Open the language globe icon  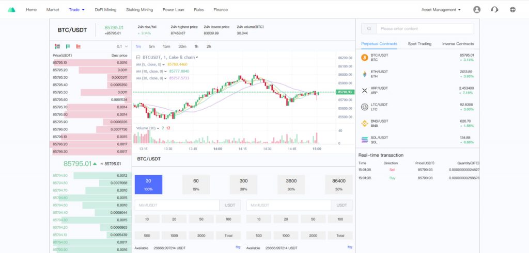512,10
